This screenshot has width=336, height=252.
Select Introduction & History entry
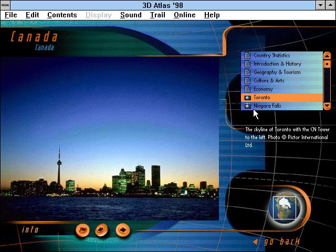pos(282,64)
